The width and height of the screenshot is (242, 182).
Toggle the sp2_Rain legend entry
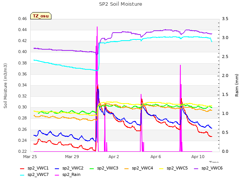tap(68, 174)
